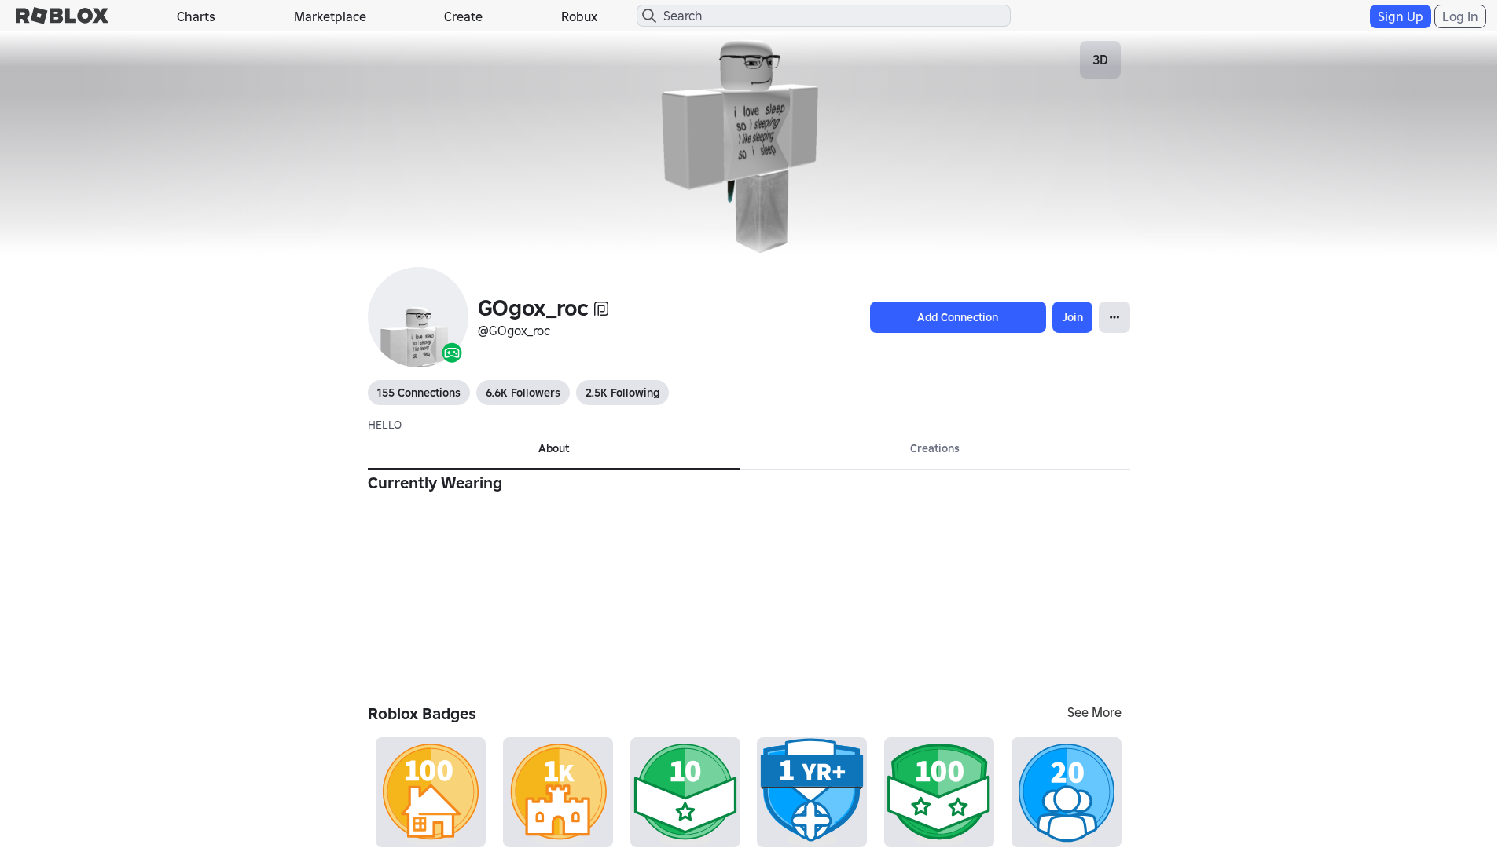Click the Roblox logo
Screen dimensions: 1509x848
coord(62,16)
